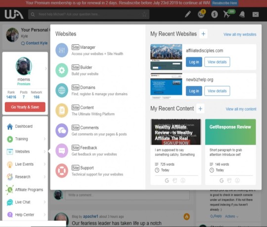Open the bell notifications icon
The width and height of the screenshot is (267, 227).
coord(242,14)
